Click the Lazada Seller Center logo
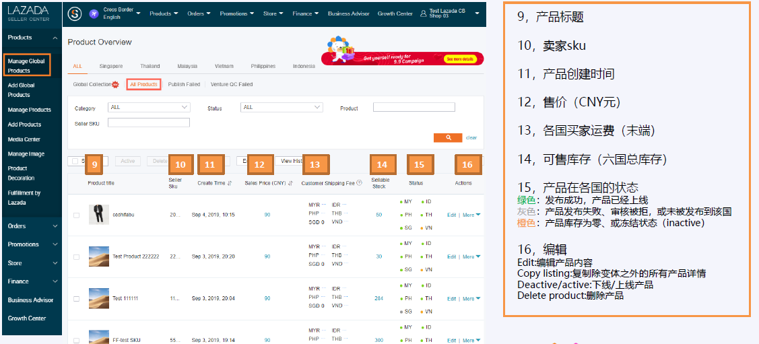 click(28, 13)
